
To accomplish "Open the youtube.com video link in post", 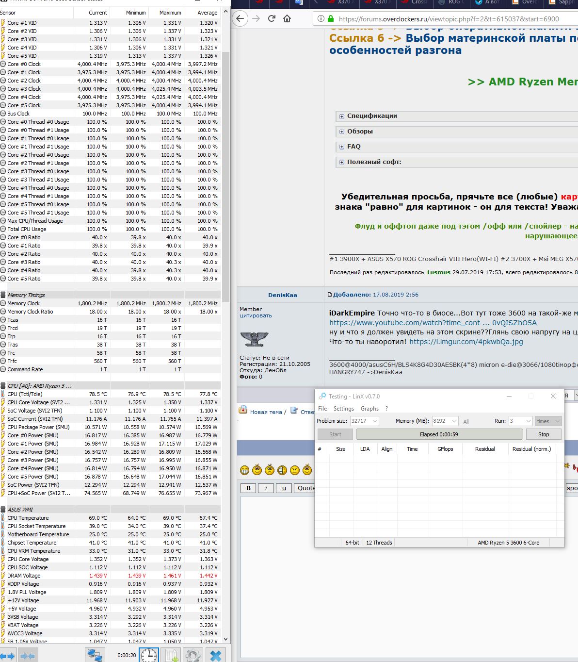I will [433, 323].
